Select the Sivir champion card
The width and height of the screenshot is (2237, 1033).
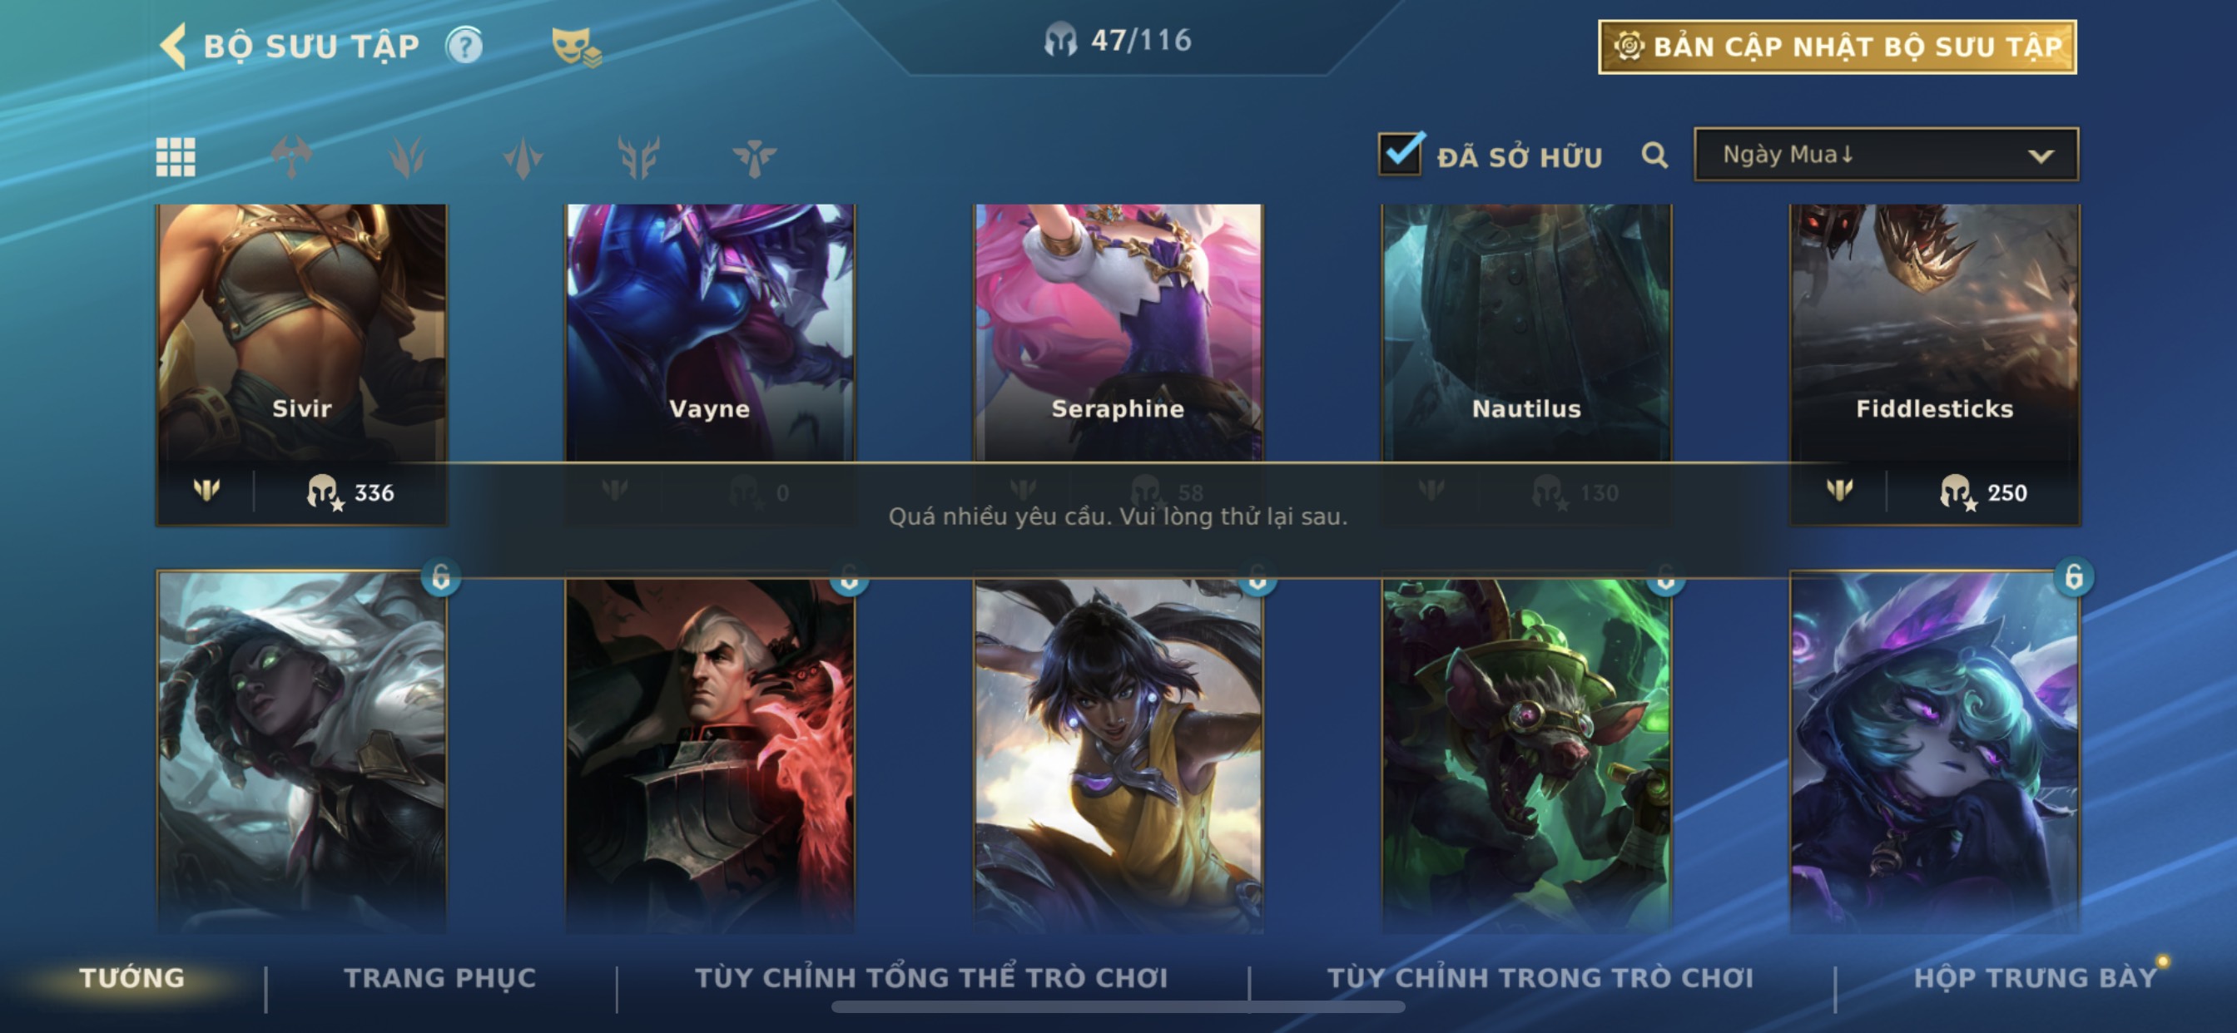pos(301,363)
